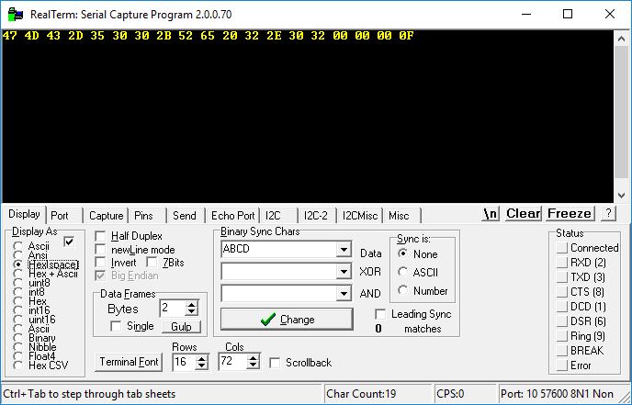Expand the AND sync dropdown
Viewport: 632px width, 405px height.
pyautogui.click(x=344, y=294)
